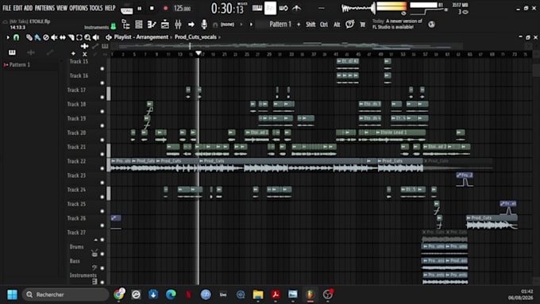
Task: Select the Select tool in playlist toolbar
Action: point(79,37)
